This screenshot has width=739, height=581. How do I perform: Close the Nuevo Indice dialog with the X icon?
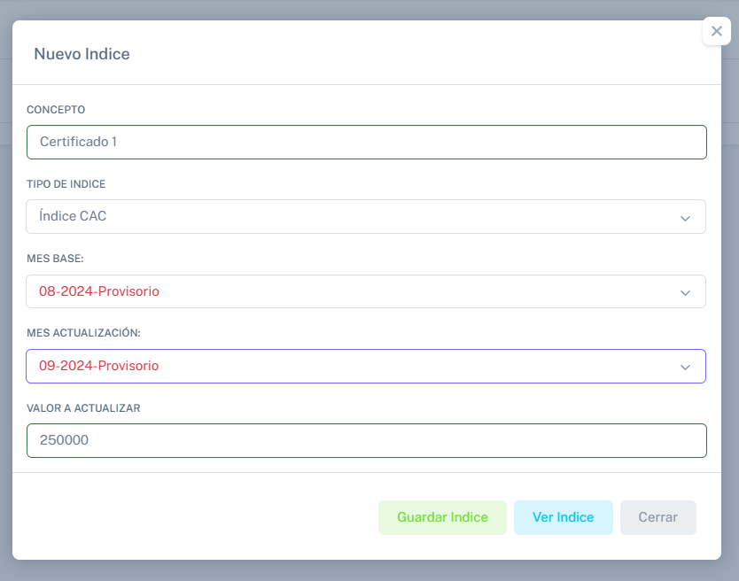[x=717, y=31]
